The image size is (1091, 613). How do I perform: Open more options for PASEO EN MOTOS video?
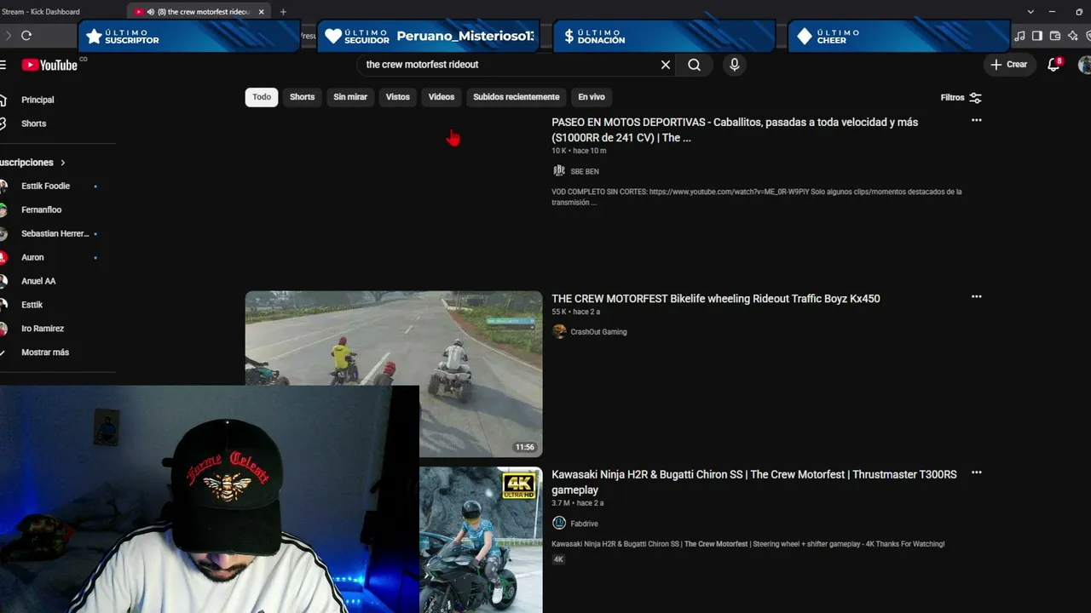click(977, 121)
